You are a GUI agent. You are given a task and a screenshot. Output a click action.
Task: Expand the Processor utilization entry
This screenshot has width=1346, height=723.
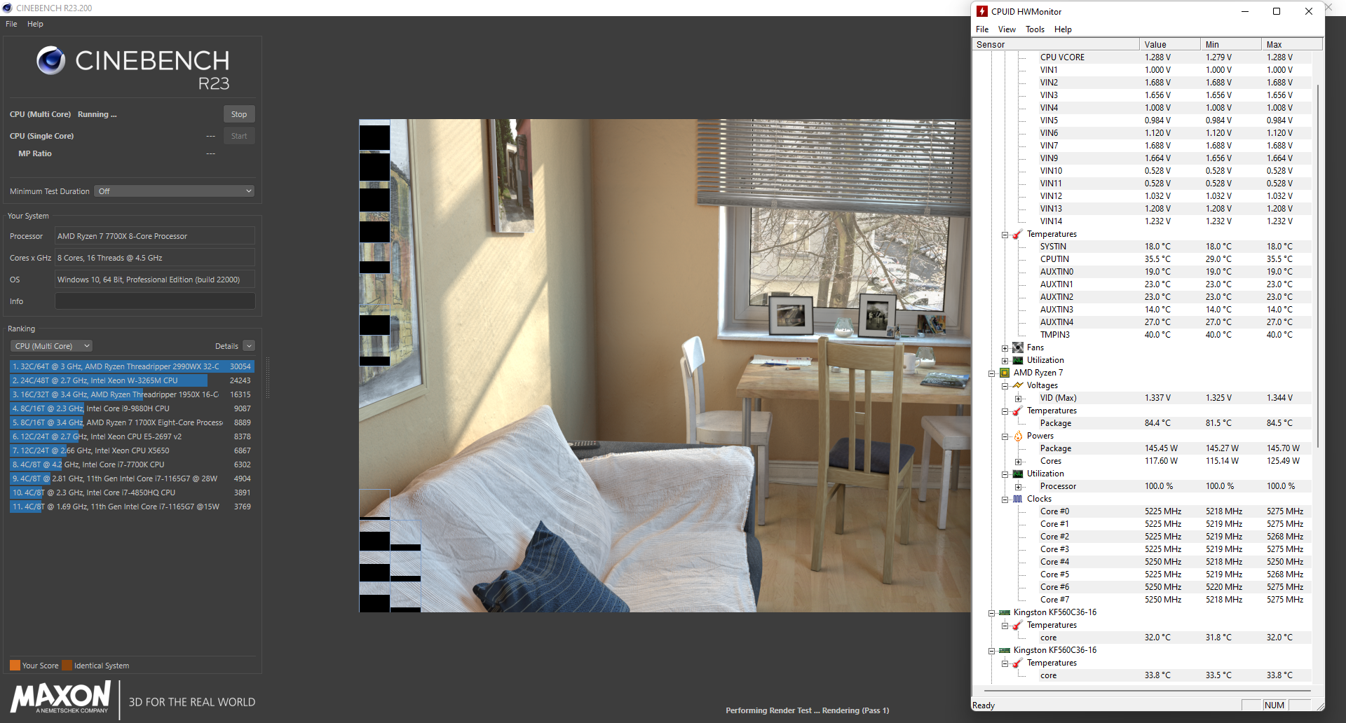coord(1018,487)
